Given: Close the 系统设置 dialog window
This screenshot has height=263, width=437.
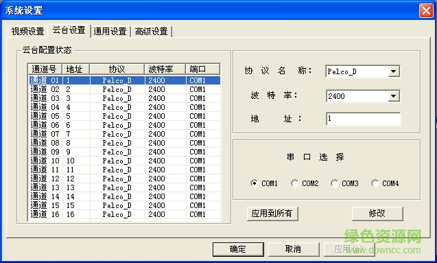Looking at the screenshot, I should coord(426,11).
